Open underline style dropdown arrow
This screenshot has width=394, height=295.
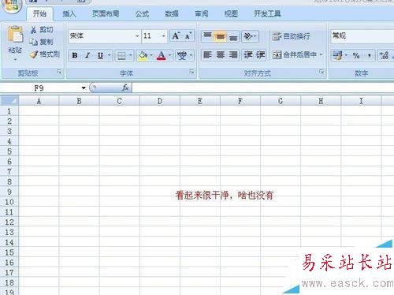coord(110,55)
